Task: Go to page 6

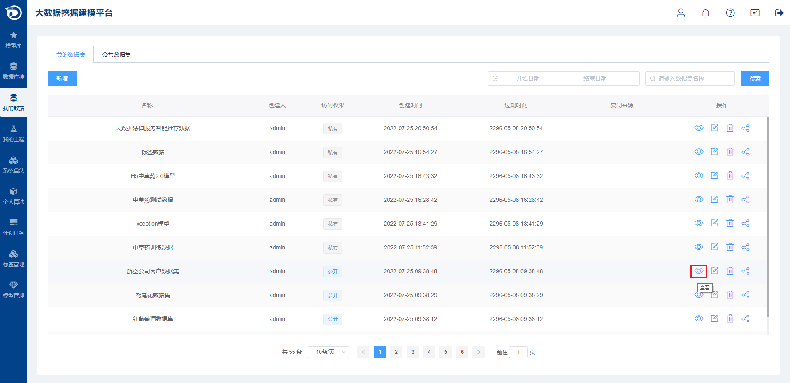Action: (462, 352)
